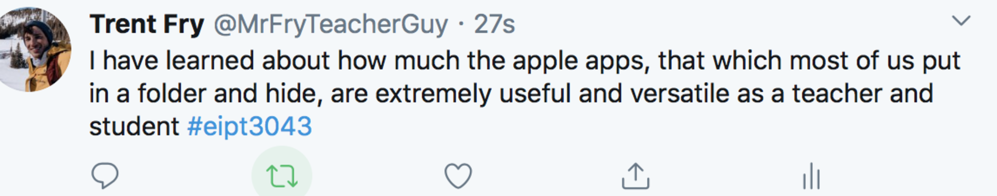Like Trent Fry's tweet
997x196 pixels.
pyautogui.click(x=458, y=176)
